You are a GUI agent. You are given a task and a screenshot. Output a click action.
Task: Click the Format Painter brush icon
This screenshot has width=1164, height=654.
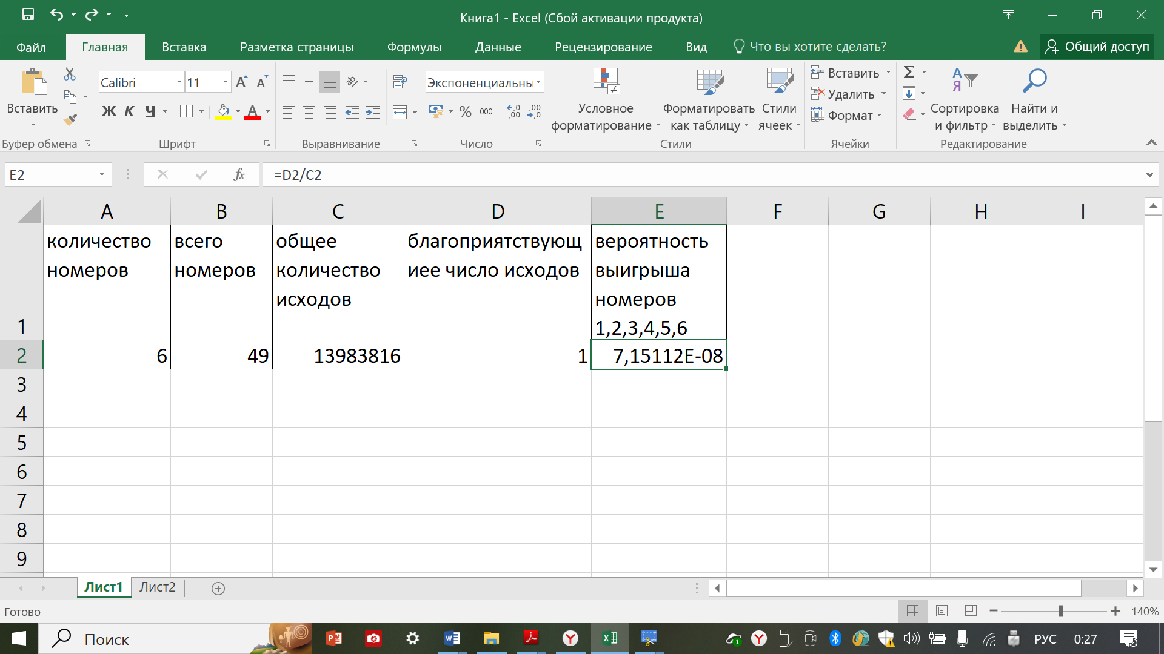(70, 119)
